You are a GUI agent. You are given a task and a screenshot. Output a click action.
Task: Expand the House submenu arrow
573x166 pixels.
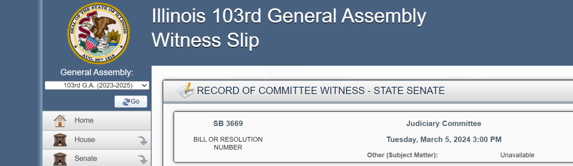click(142, 141)
